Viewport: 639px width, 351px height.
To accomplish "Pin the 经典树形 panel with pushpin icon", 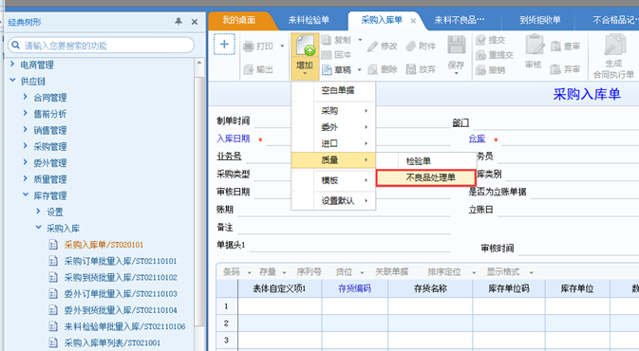I will [179, 22].
